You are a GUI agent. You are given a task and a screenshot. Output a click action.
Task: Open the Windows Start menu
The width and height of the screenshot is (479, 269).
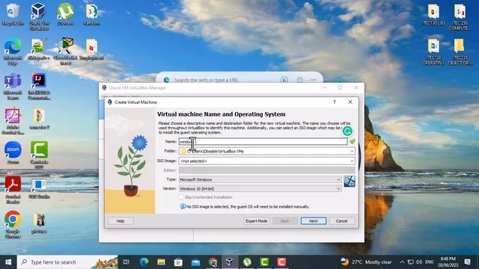[8, 262]
